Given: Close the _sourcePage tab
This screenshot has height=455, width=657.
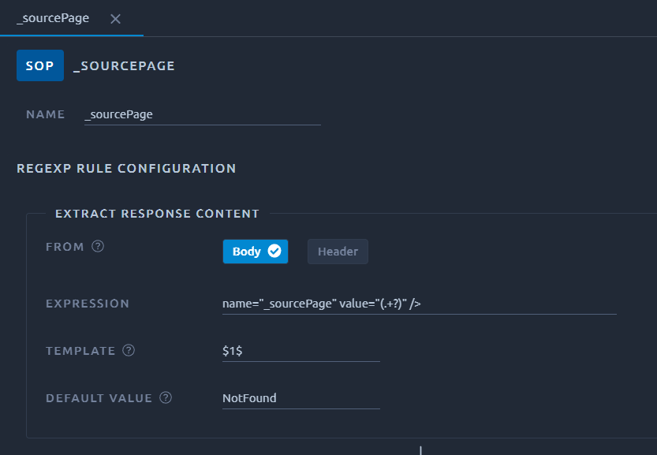Looking at the screenshot, I should 115,19.
